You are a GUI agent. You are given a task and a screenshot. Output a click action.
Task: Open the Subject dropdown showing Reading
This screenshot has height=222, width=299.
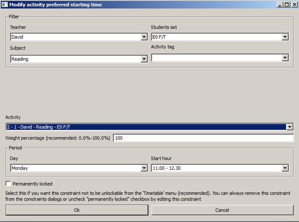click(x=79, y=59)
